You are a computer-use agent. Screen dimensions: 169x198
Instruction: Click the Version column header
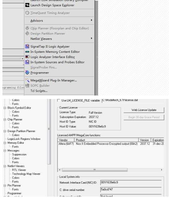[x=145, y=140]
